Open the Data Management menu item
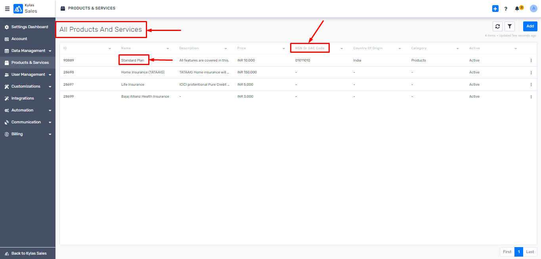This screenshot has height=259, width=541. pyautogui.click(x=28, y=51)
